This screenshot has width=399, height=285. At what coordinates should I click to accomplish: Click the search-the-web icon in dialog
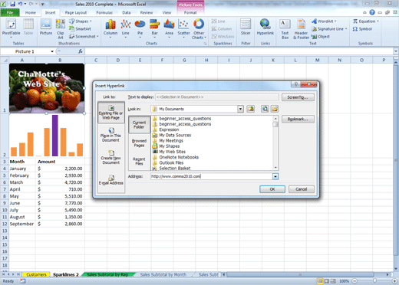click(x=265, y=109)
